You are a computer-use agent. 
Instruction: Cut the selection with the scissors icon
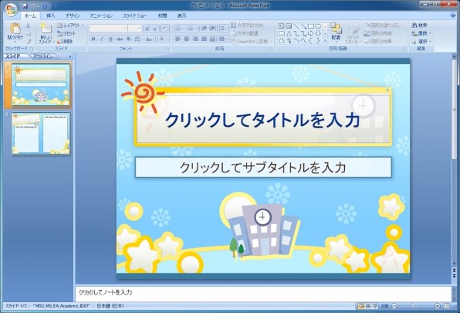click(x=29, y=26)
